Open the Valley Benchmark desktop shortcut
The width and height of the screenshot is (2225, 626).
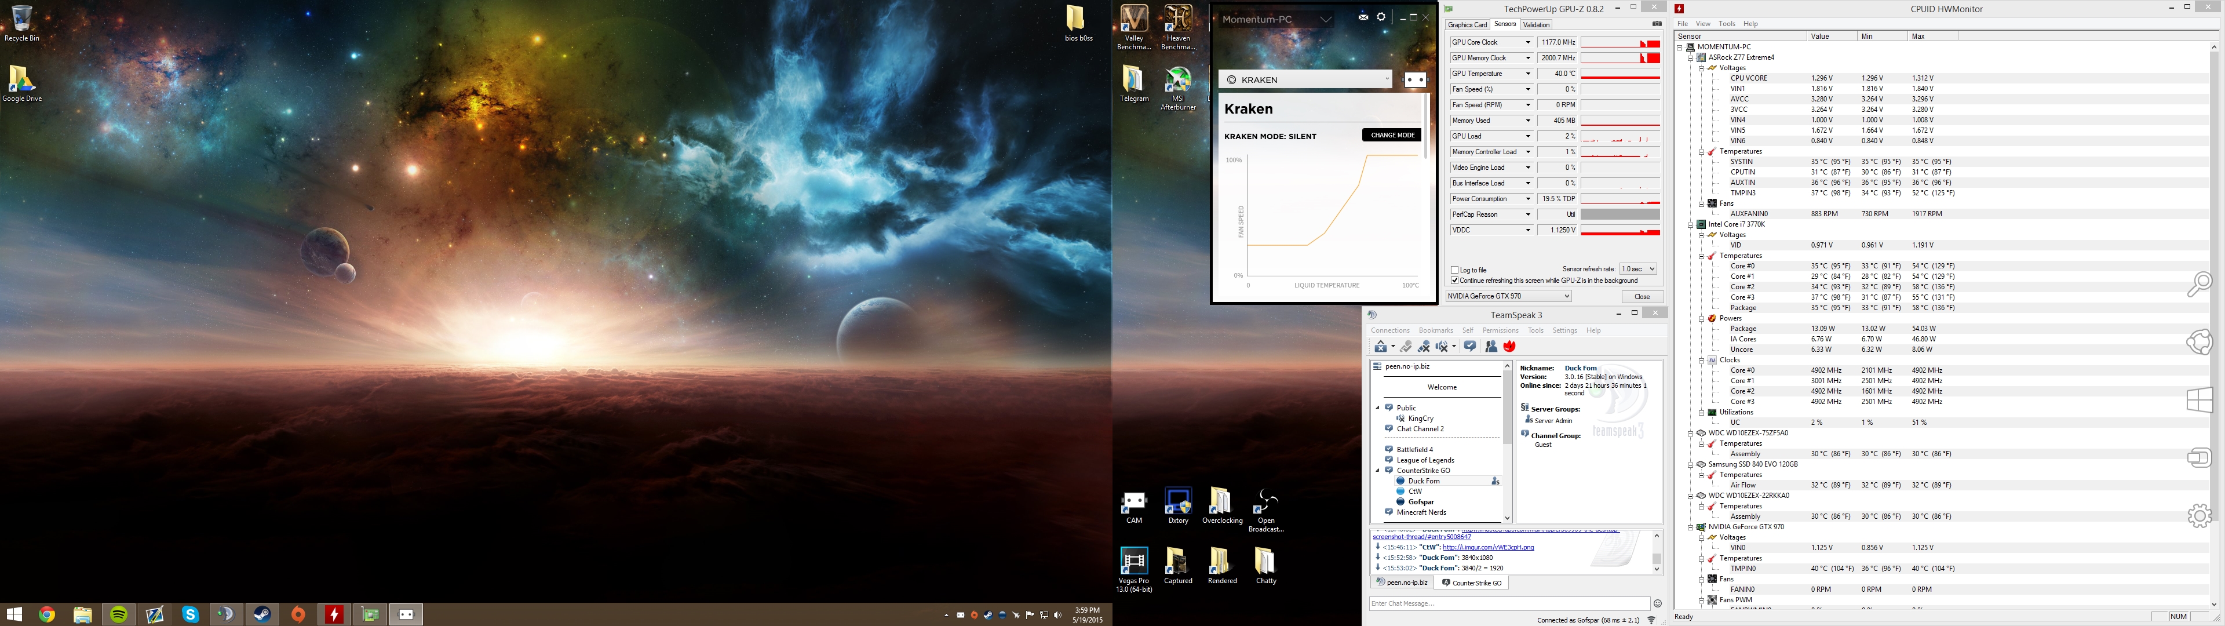(1133, 27)
